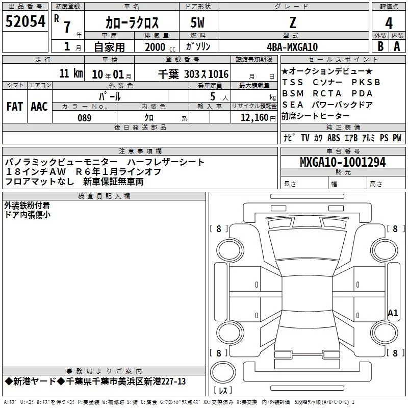Click the rear-right tire rating [8]
Image resolution: width=408 pixels, height=408 pixels.
tap(396, 353)
